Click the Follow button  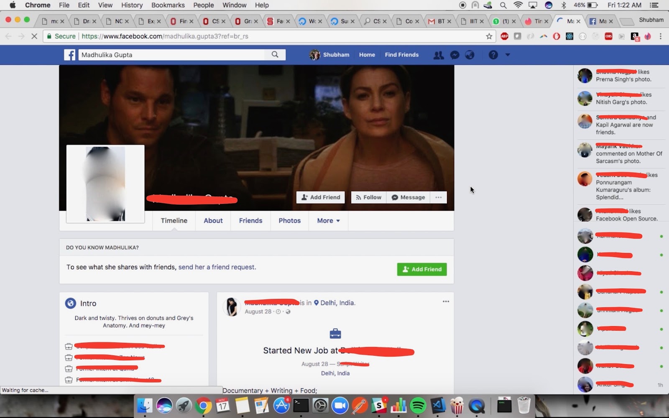pyautogui.click(x=368, y=197)
